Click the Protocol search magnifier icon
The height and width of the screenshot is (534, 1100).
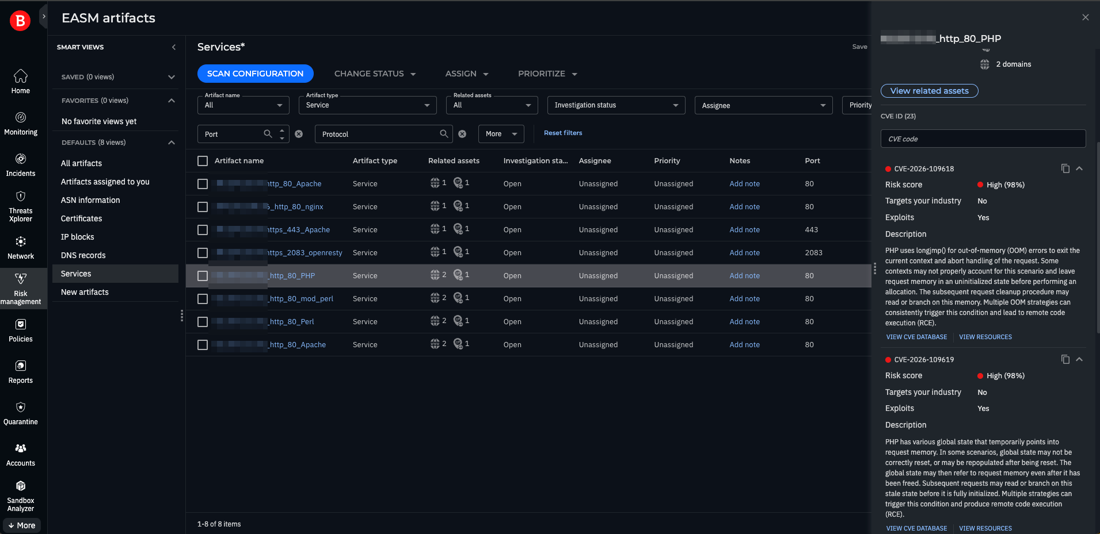[x=444, y=133]
